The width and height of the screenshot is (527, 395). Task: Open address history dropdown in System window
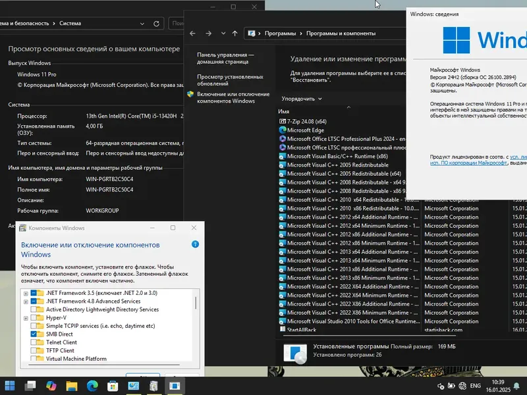(142, 24)
